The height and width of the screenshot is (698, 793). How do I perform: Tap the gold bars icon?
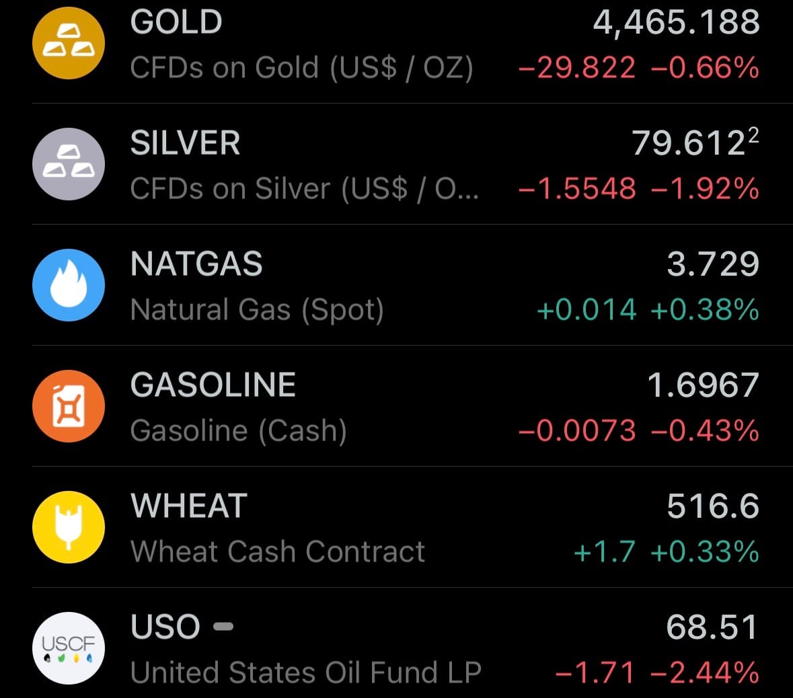coord(69,43)
